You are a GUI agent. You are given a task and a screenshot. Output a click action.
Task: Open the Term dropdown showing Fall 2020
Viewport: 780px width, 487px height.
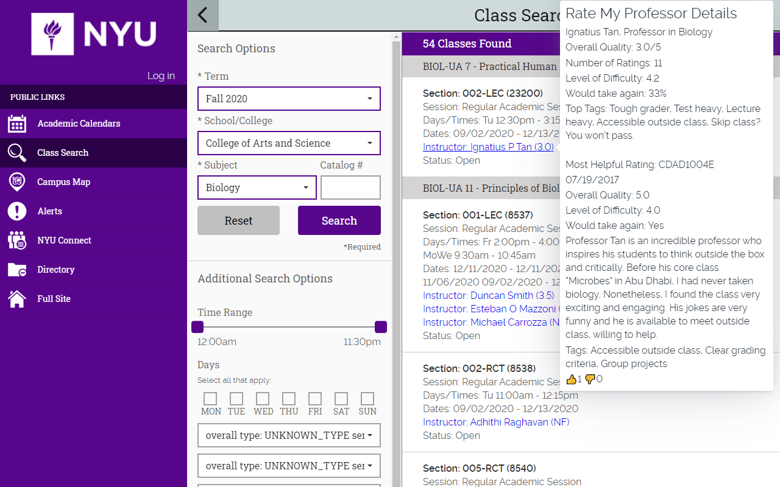click(289, 99)
